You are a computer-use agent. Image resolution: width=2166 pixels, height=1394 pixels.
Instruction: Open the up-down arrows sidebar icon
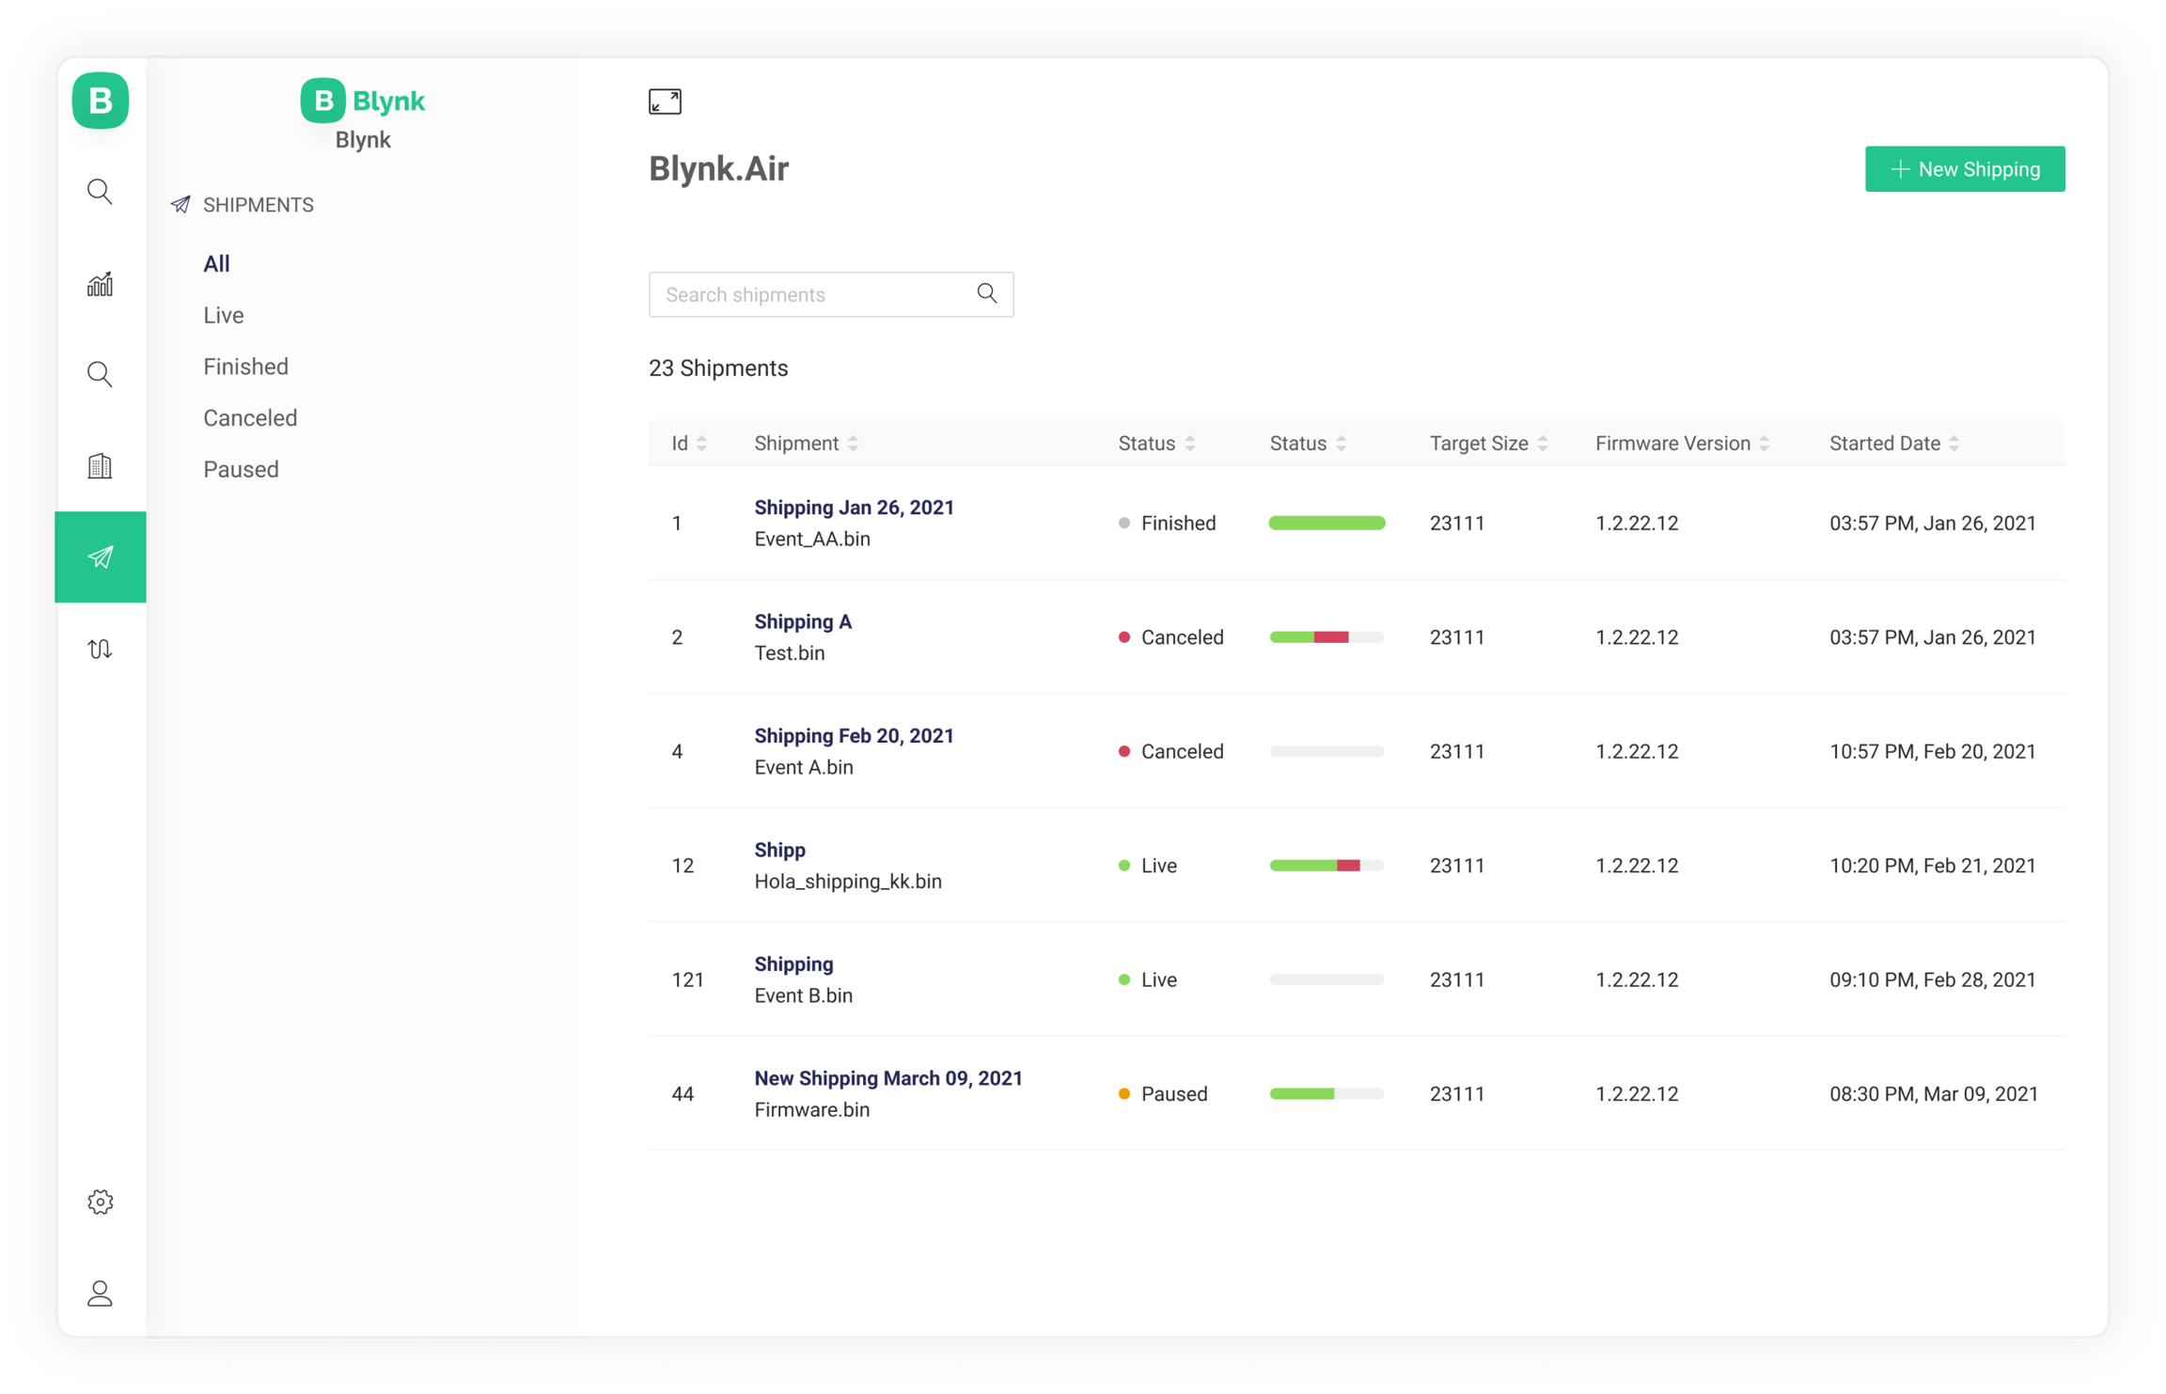pyautogui.click(x=100, y=649)
